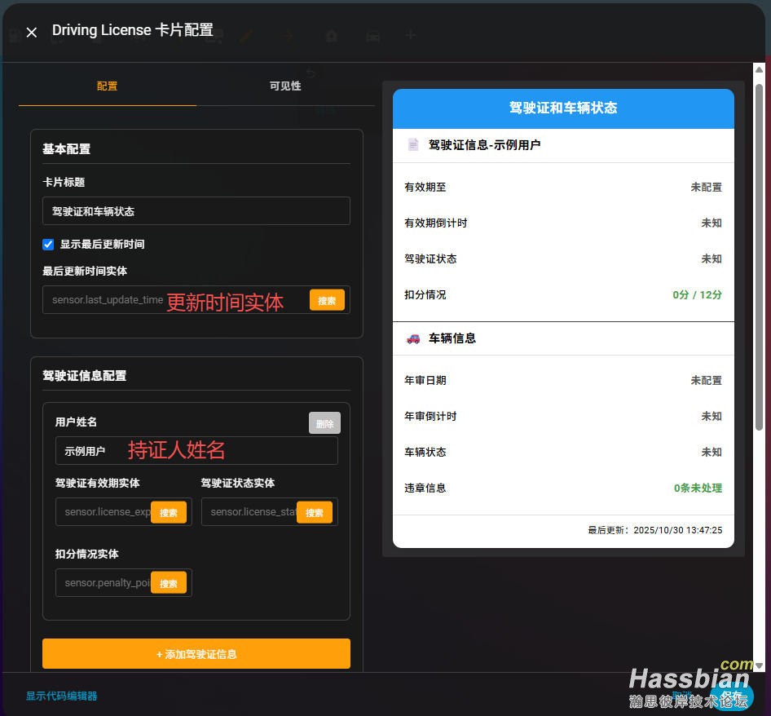Switch to the 配置 tab
This screenshot has height=716, width=771.
(107, 86)
